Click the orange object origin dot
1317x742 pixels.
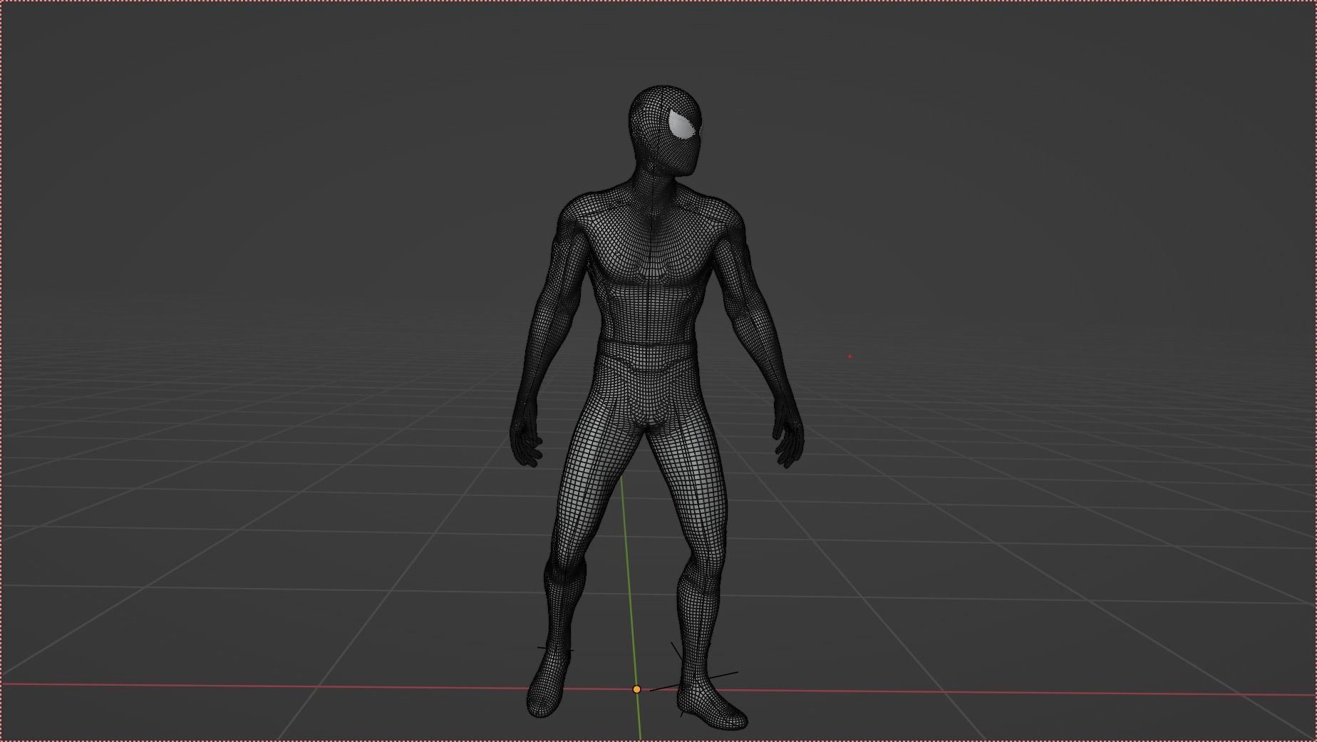click(x=636, y=689)
